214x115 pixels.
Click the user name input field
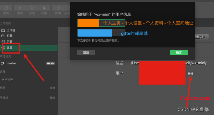[101, 23]
